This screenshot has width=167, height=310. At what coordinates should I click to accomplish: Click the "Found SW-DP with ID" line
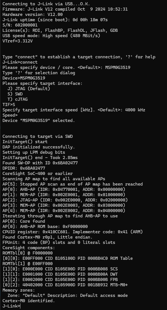(40, 163)
